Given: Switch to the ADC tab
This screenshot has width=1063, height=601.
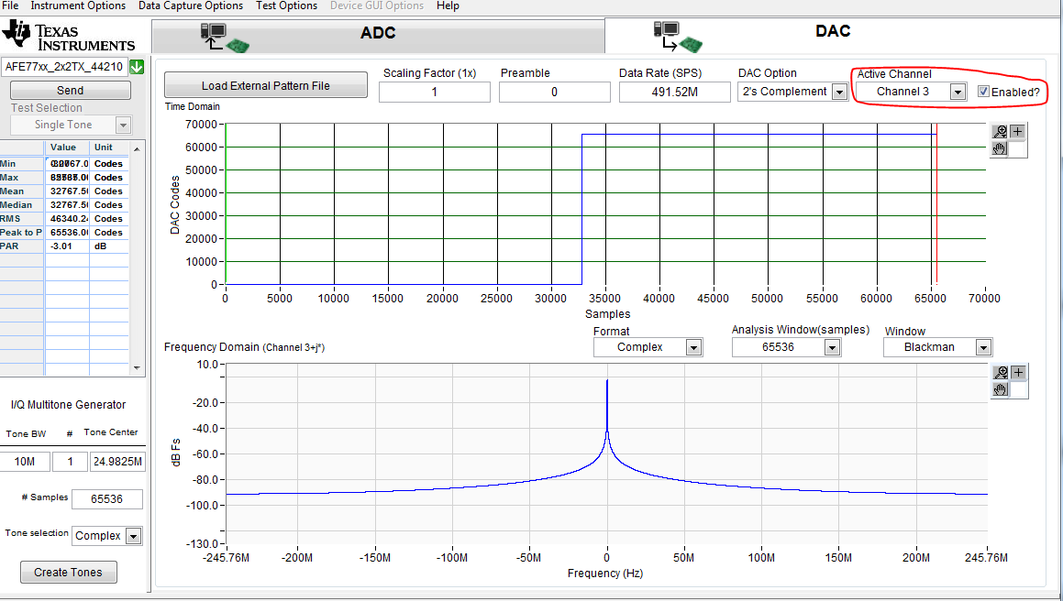Looking at the screenshot, I should [377, 33].
